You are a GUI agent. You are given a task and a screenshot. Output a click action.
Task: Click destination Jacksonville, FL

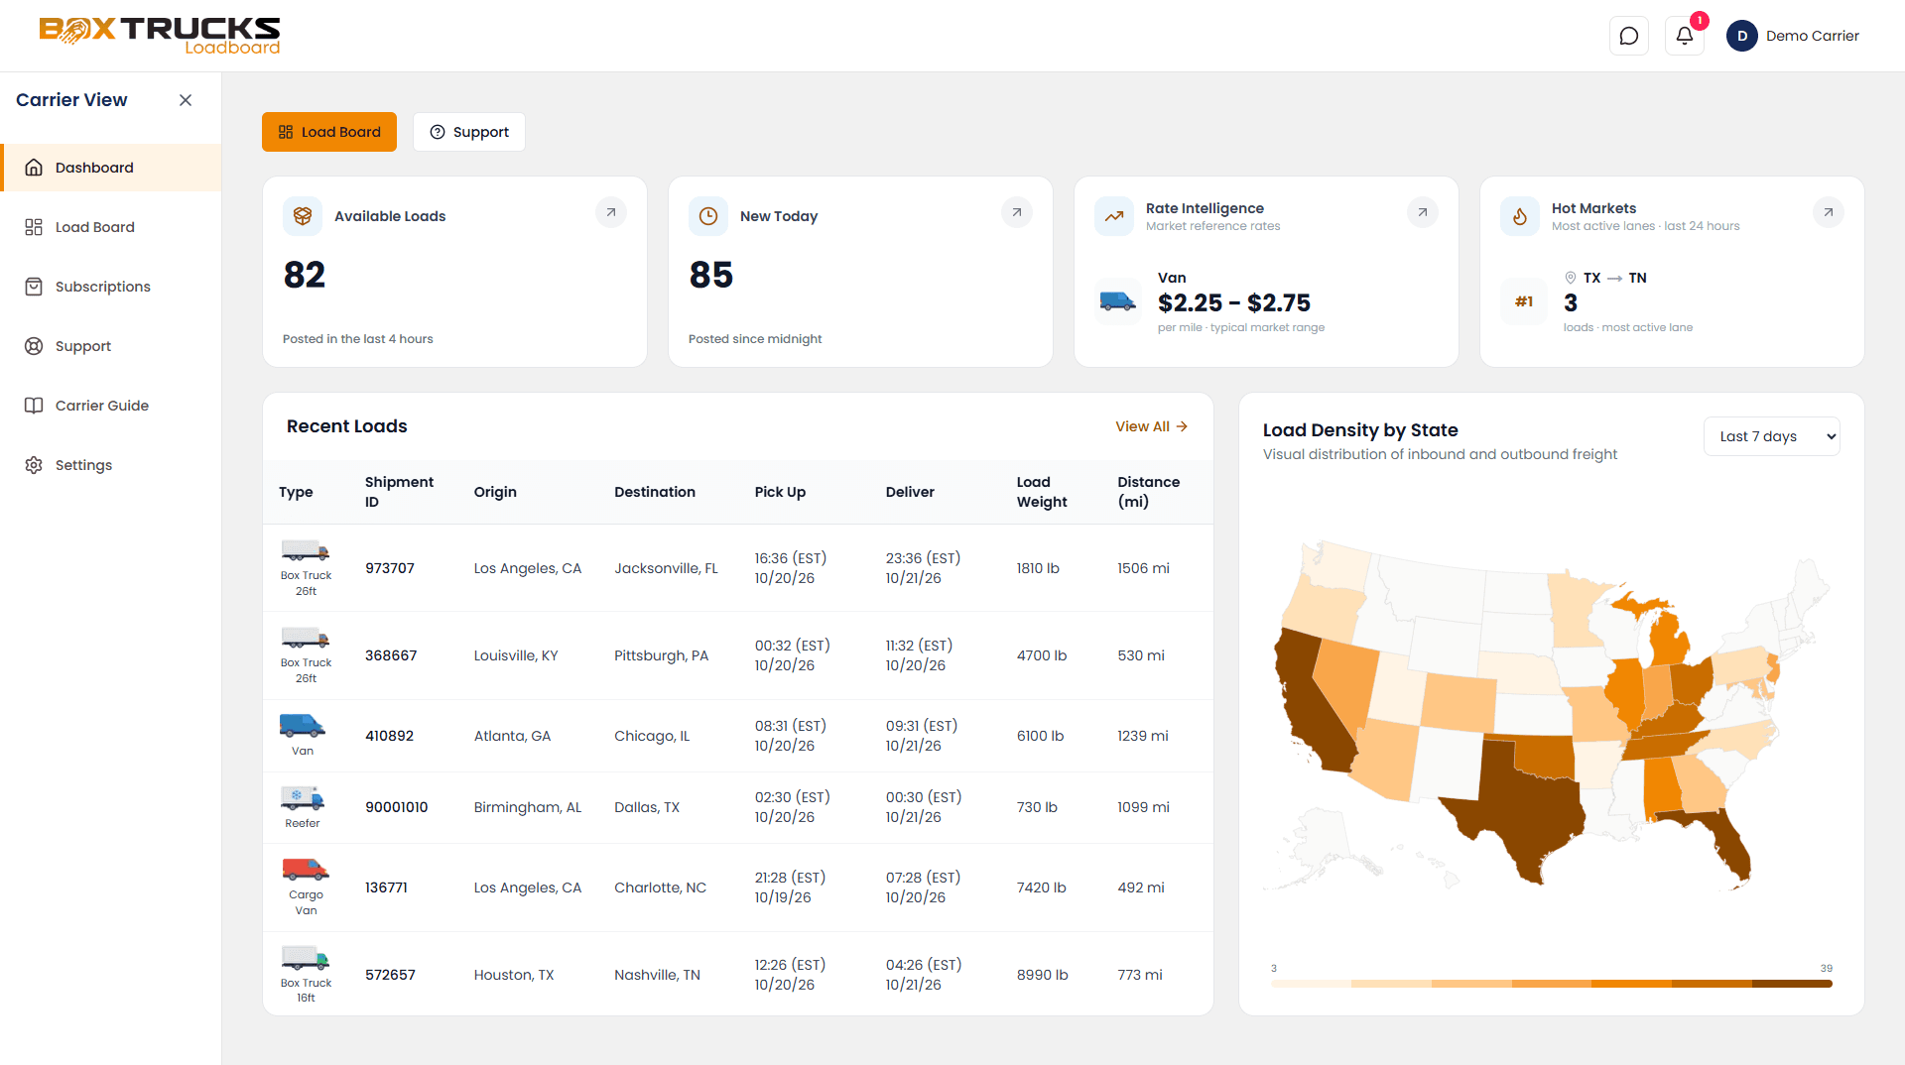click(x=666, y=568)
